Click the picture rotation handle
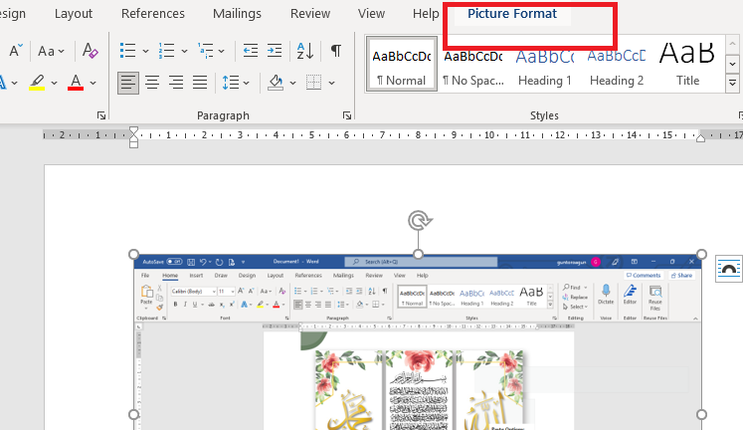Viewport: 743px width, 430px height. tap(419, 220)
